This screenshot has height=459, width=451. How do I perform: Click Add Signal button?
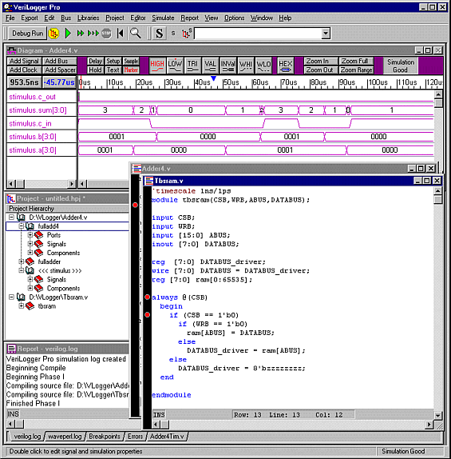coord(24,62)
